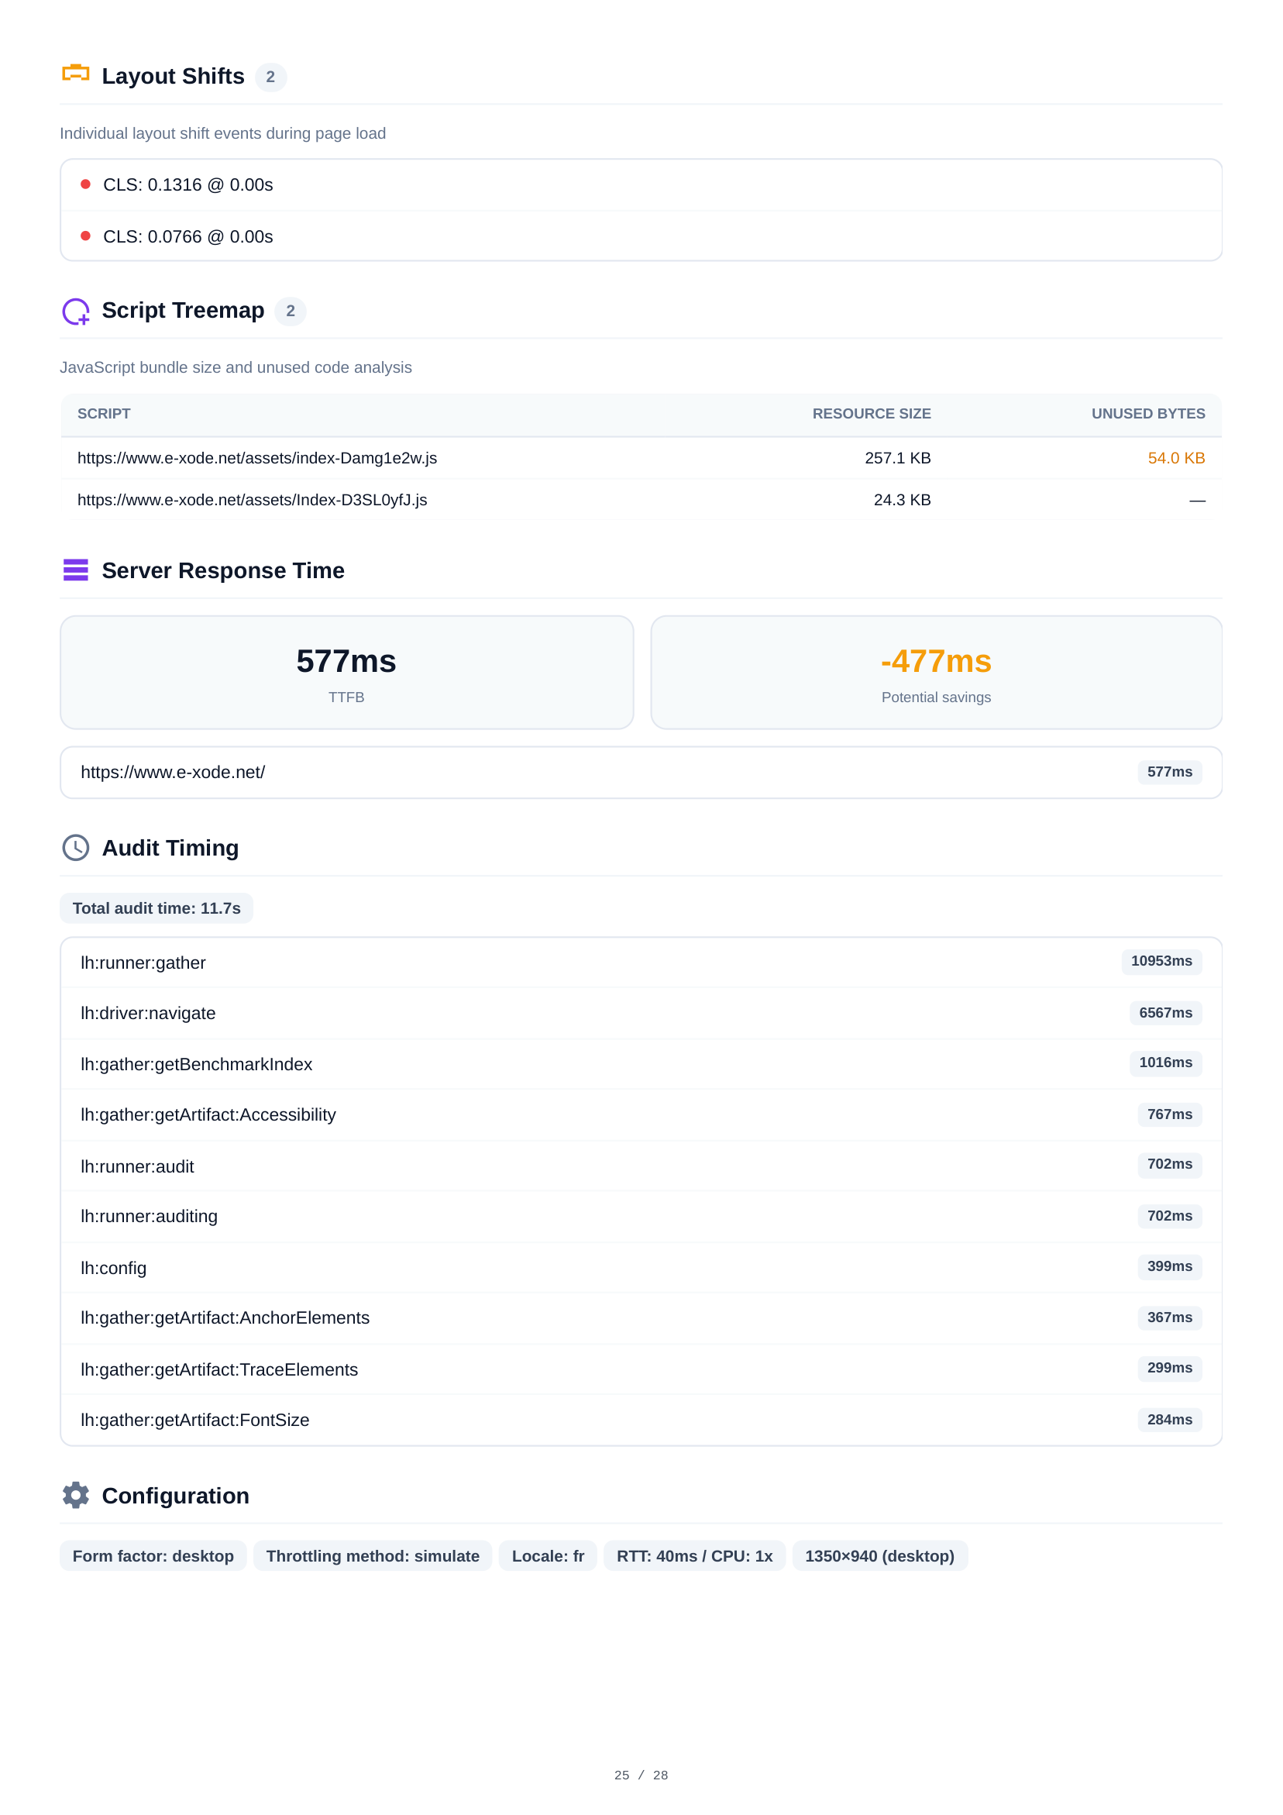The width and height of the screenshot is (1283, 1815).
Task: Click the RESOURCE SIZE column header
Action: click(871, 414)
